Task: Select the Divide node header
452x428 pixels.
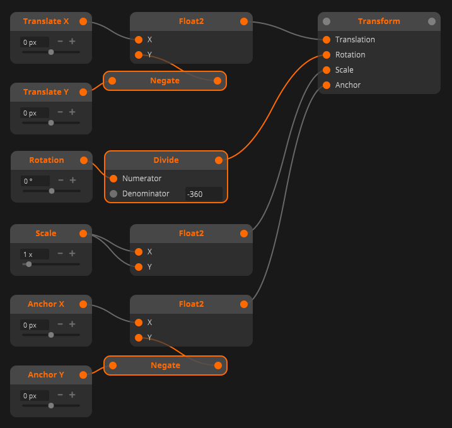Action: point(166,160)
